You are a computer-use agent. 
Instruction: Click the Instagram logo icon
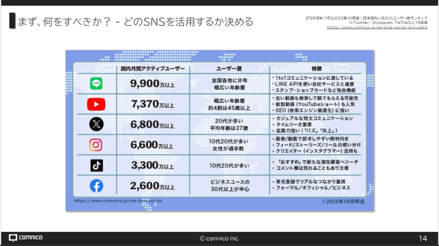96,145
